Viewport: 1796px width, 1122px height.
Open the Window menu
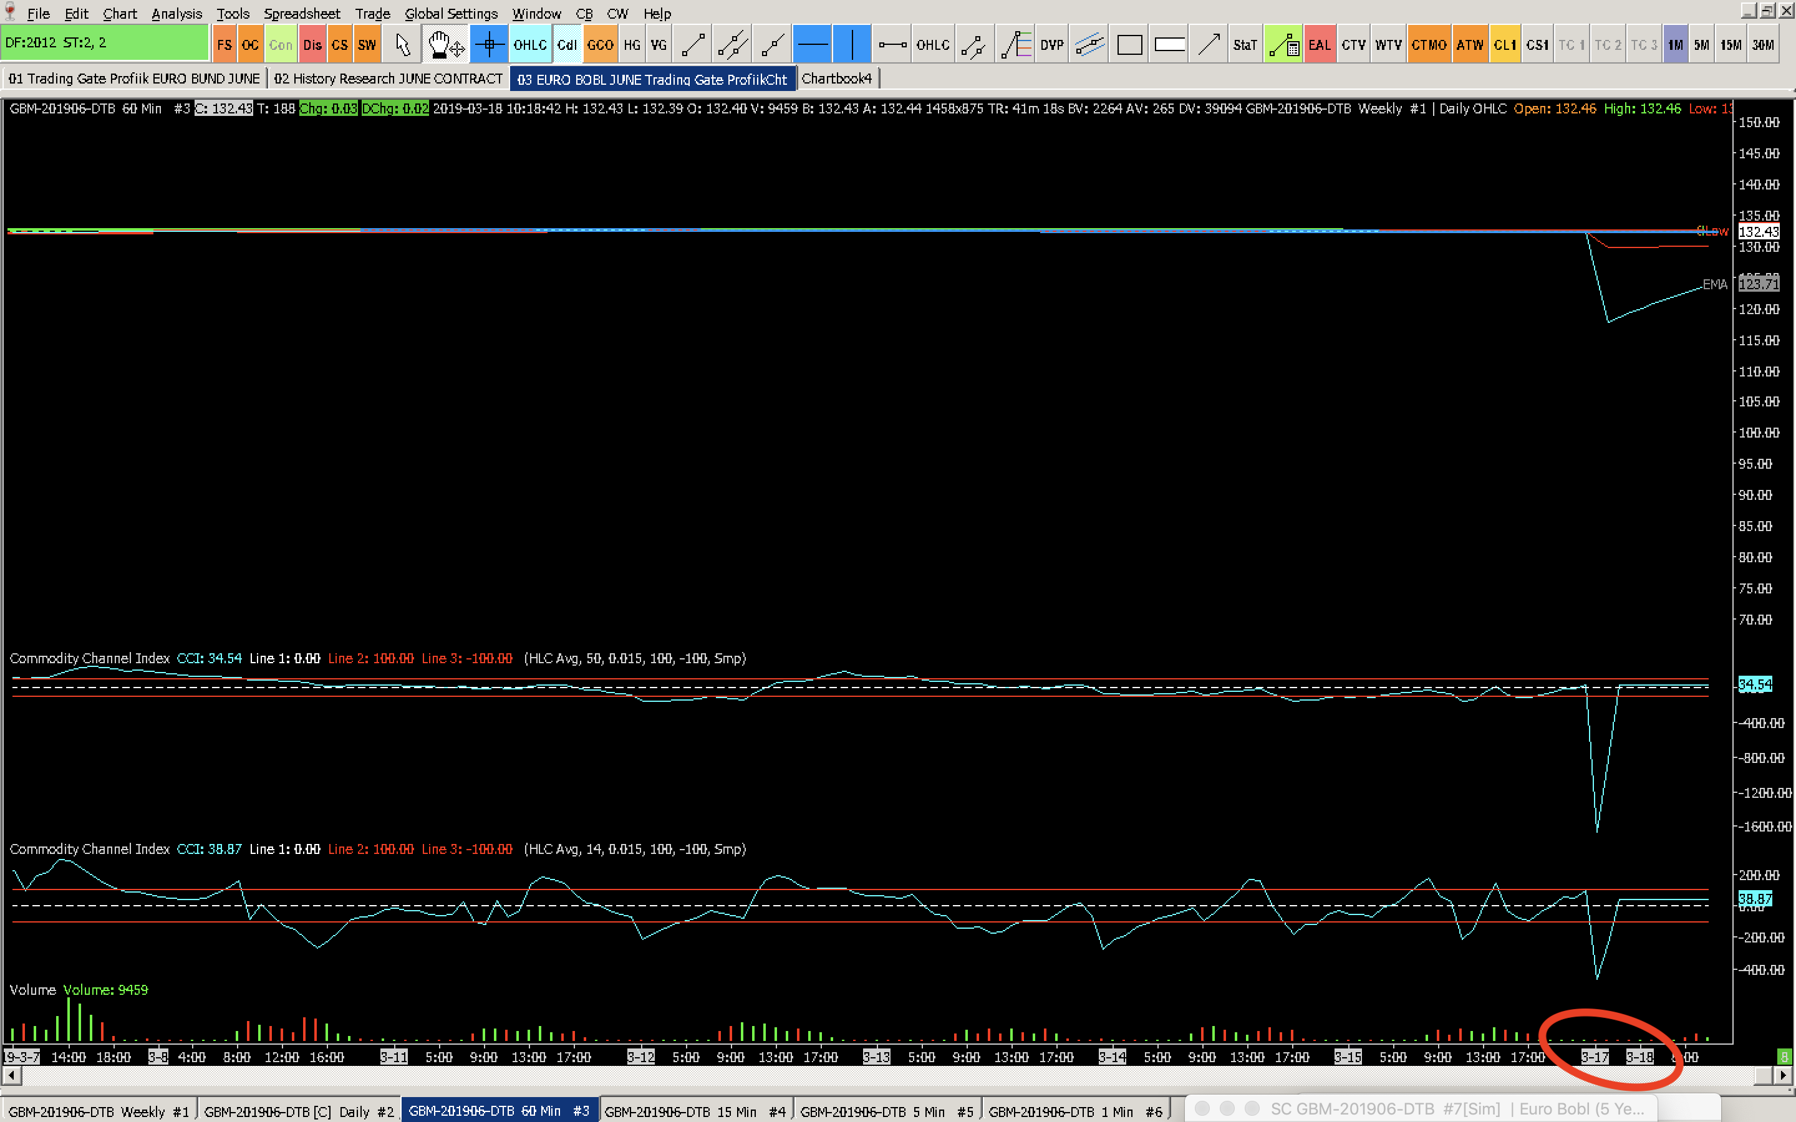click(536, 13)
